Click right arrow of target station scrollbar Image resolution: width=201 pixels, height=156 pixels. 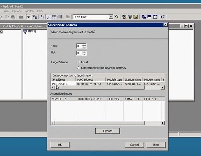[162, 87]
